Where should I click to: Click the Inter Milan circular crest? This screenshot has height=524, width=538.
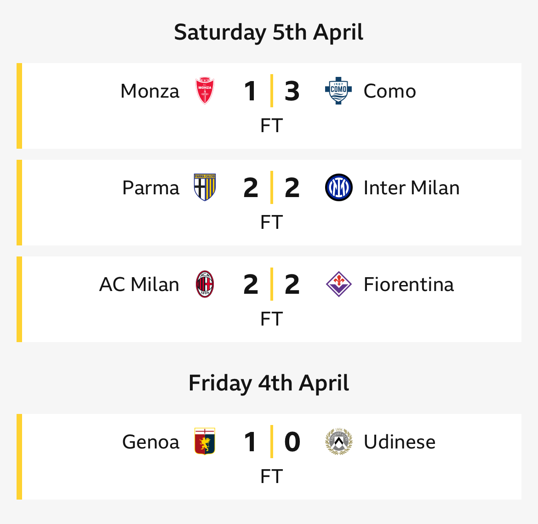click(338, 187)
